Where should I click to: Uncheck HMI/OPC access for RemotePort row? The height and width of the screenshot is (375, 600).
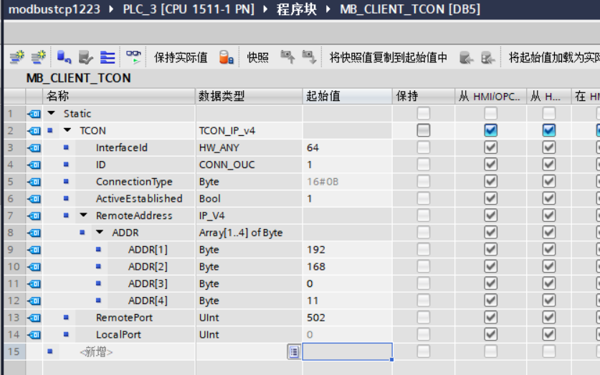[490, 318]
